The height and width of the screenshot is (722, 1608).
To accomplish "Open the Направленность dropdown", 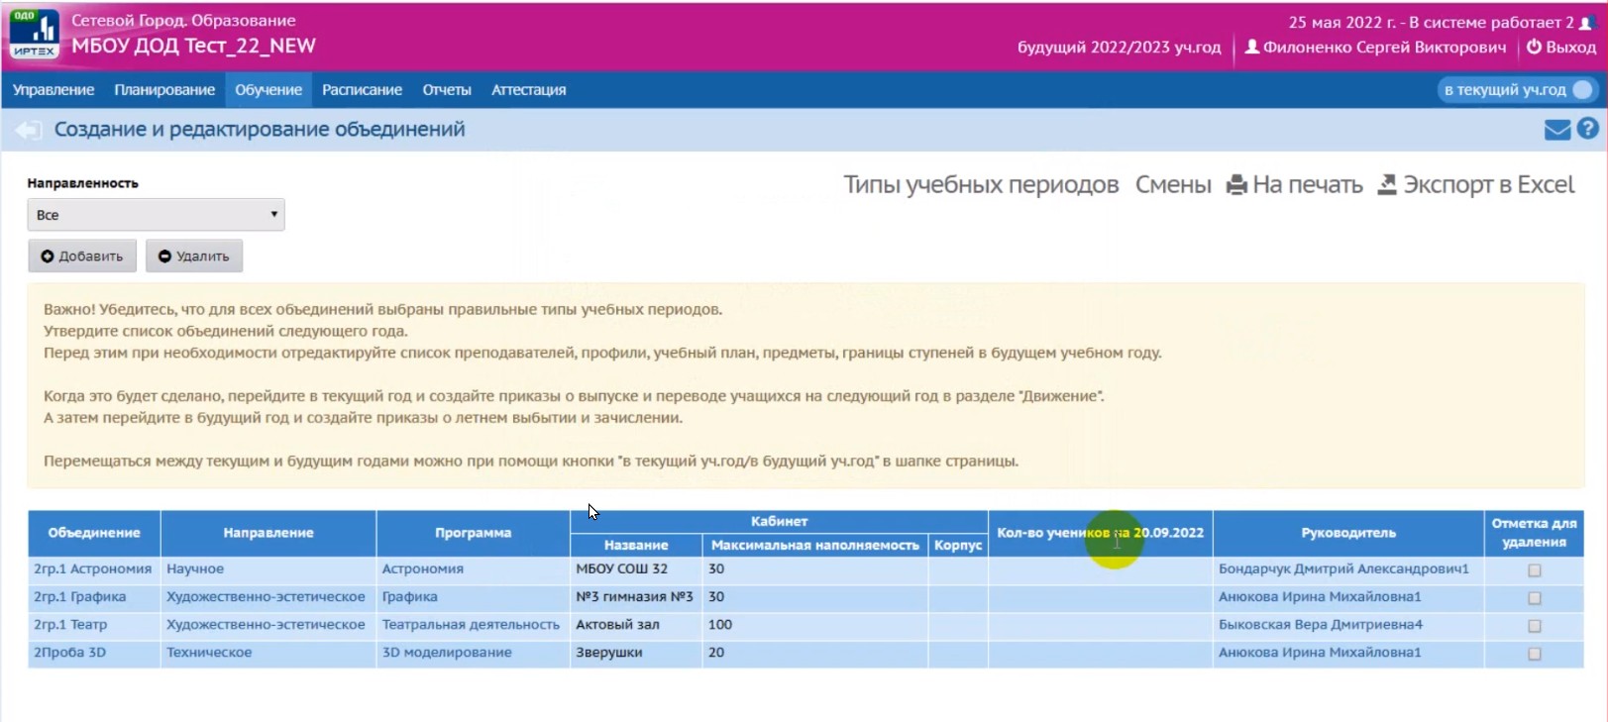I will [156, 215].
